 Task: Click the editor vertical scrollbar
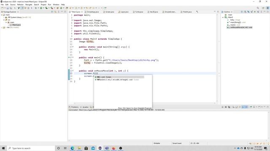[217, 58]
